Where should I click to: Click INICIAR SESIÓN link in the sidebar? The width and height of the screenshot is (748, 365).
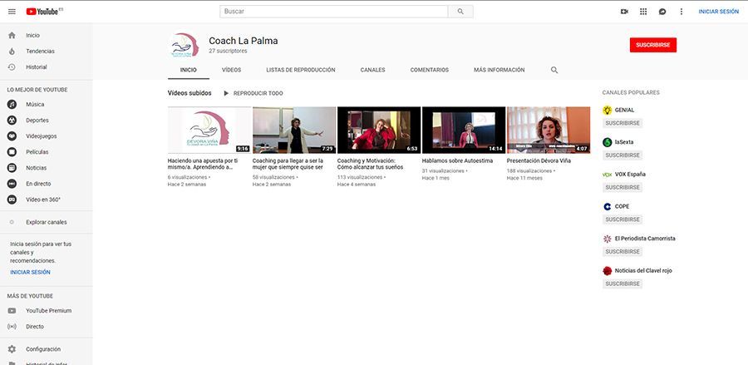(x=30, y=272)
